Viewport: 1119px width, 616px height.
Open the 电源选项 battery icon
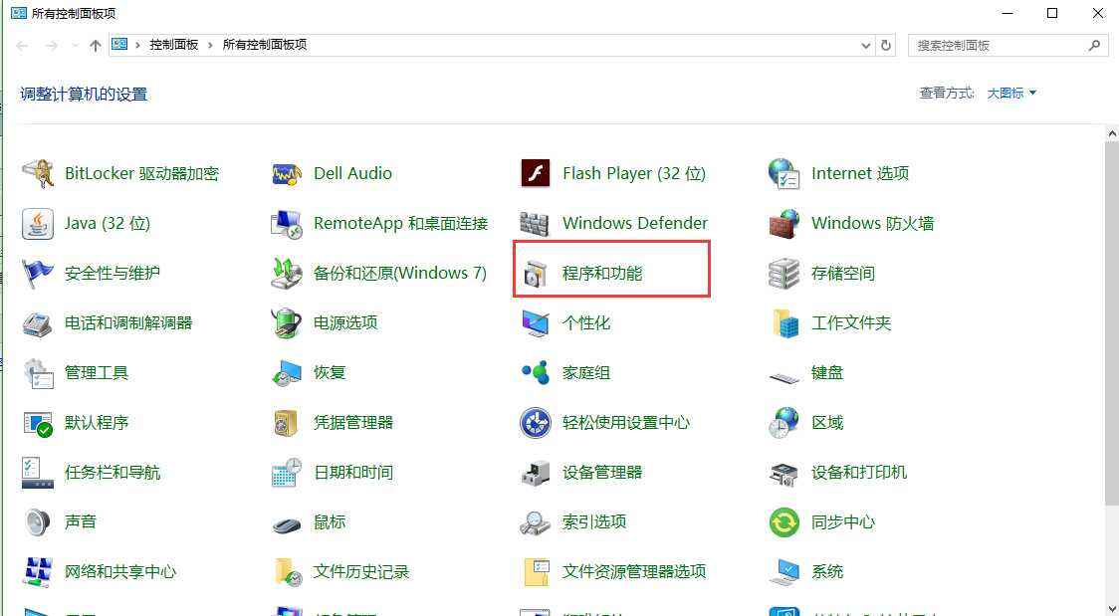pos(286,323)
